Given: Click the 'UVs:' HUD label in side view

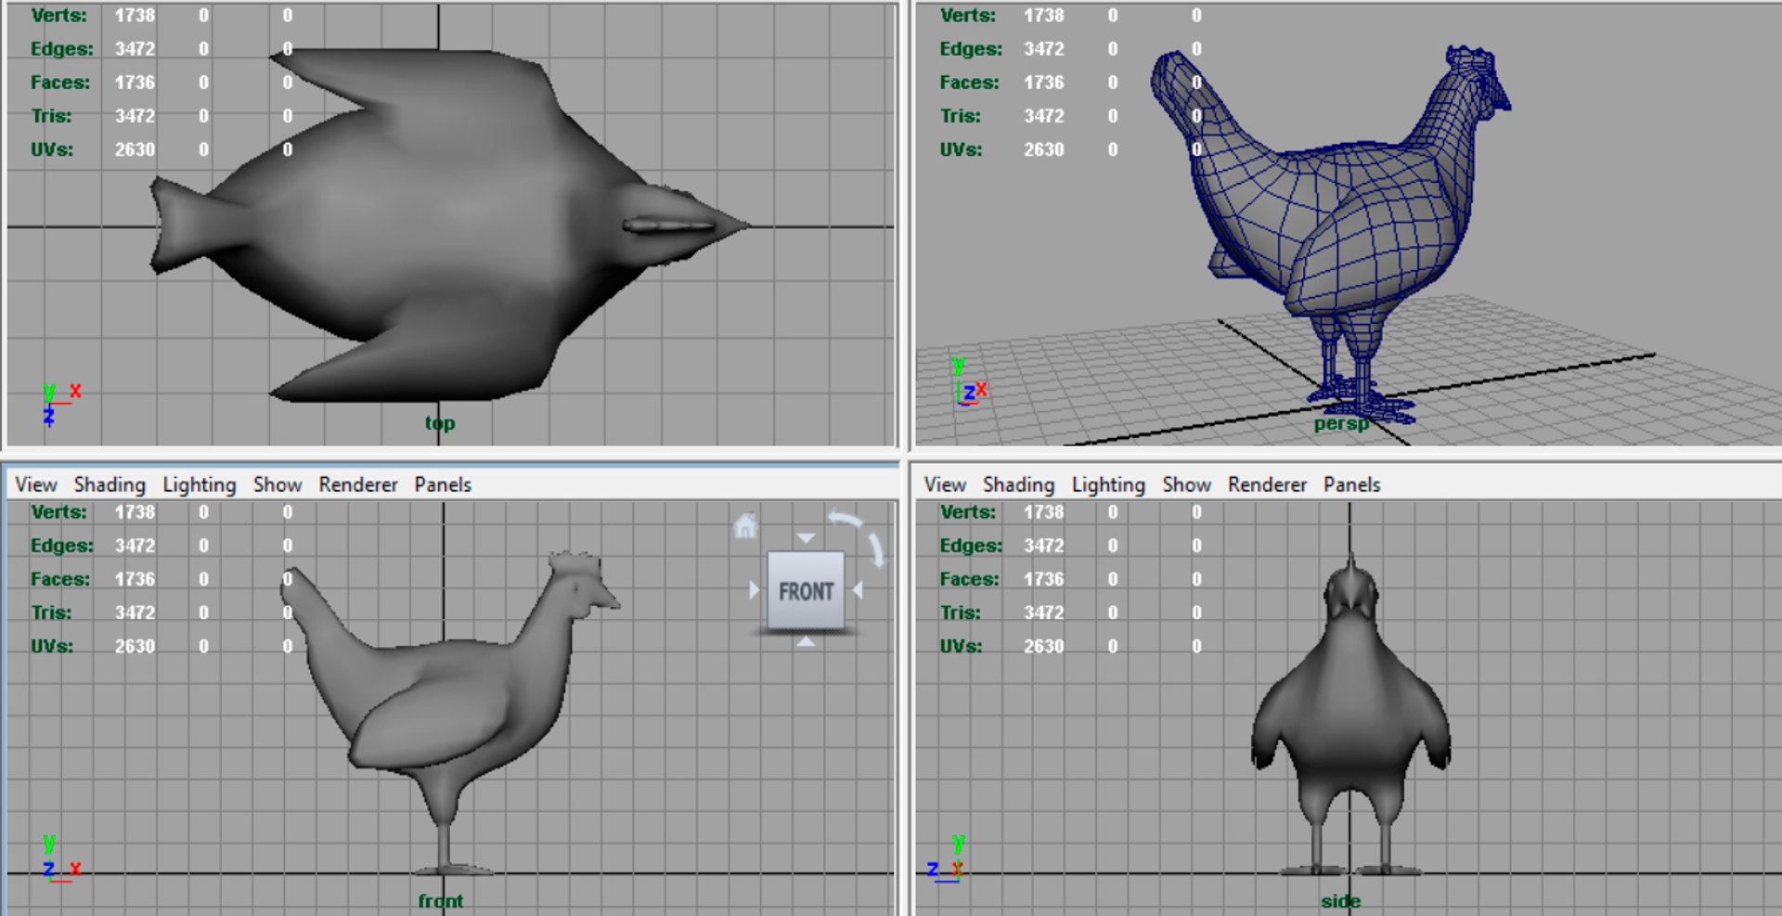Looking at the screenshot, I should point(961,646).
